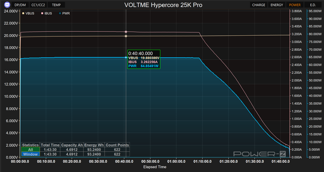Open the TEMP chart view
The width and height of the screenshot is (324, 172).
coord(56,5)
